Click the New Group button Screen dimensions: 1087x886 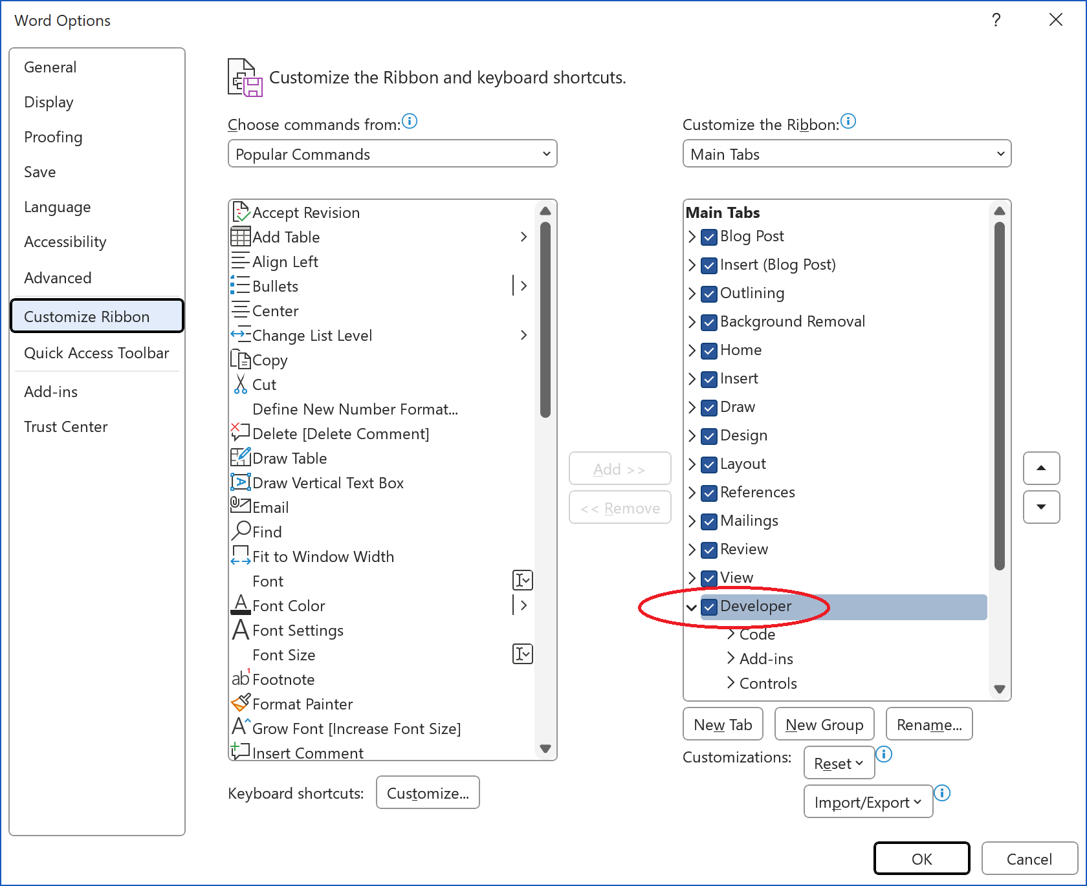click(824, 724)
